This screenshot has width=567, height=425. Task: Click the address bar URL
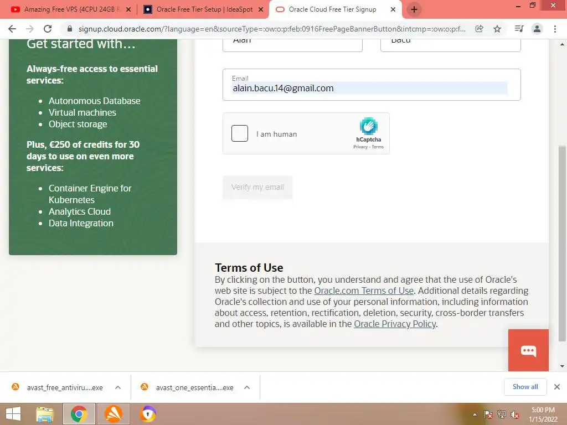click(272, 29)
